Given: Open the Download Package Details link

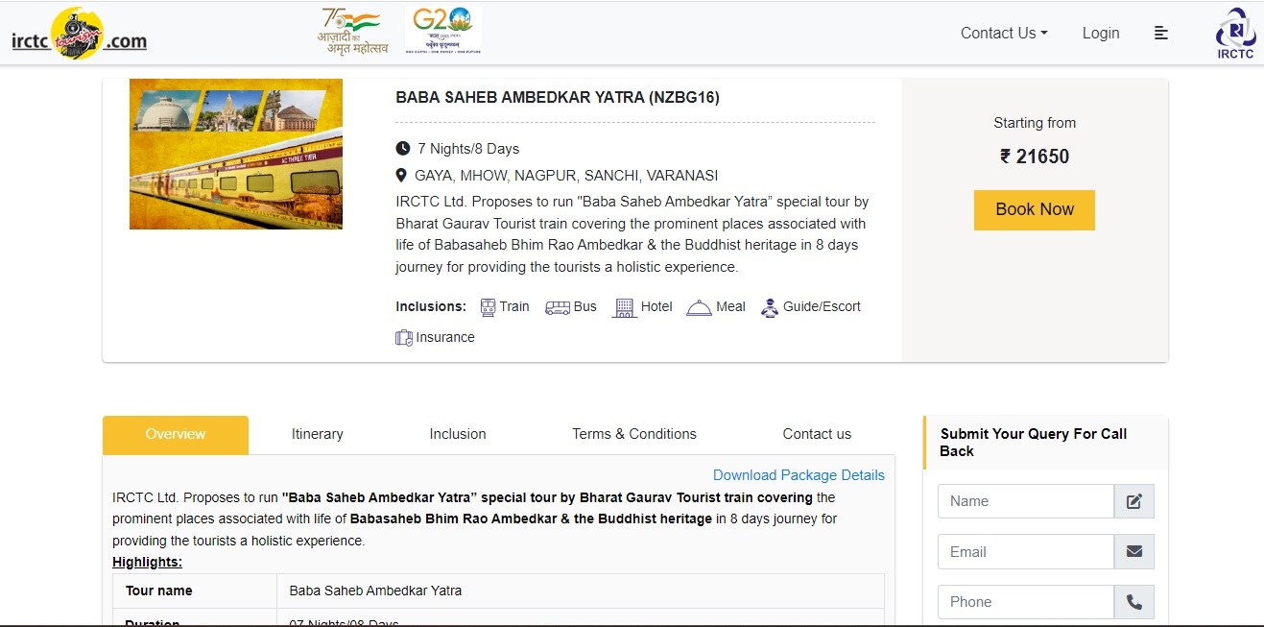Looking at the screenshot, I should [x=799, y=475].
